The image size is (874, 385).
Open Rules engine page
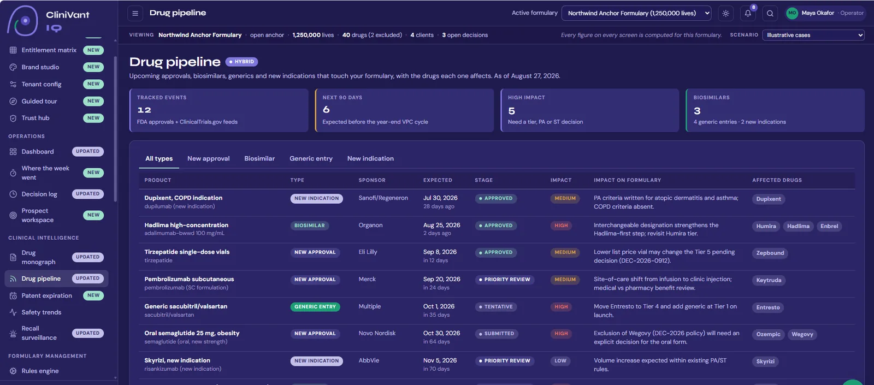coord(57,371)
